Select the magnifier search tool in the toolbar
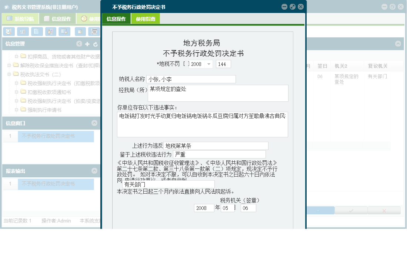The width and height of the screenshot is (407, 261). click(8, 31)
